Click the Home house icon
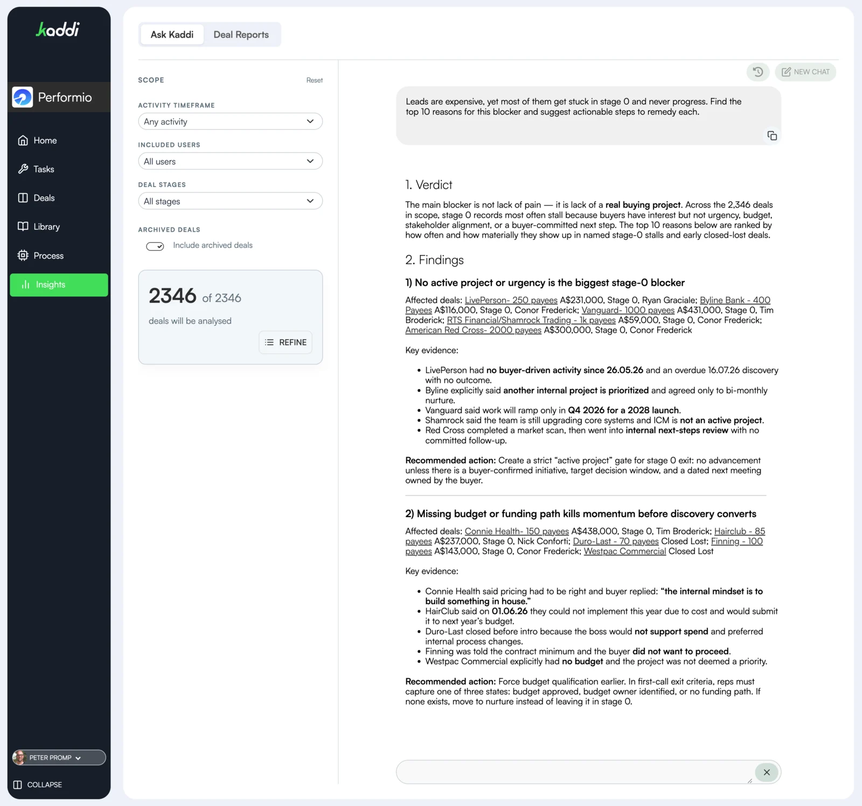The height and width of the screenshot is (806, 862). (x=23, y=140)
